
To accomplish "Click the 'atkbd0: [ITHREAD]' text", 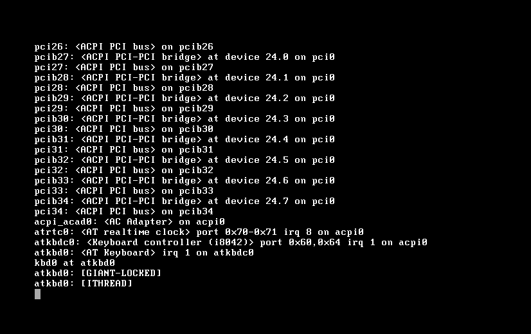I will [84, 283].
